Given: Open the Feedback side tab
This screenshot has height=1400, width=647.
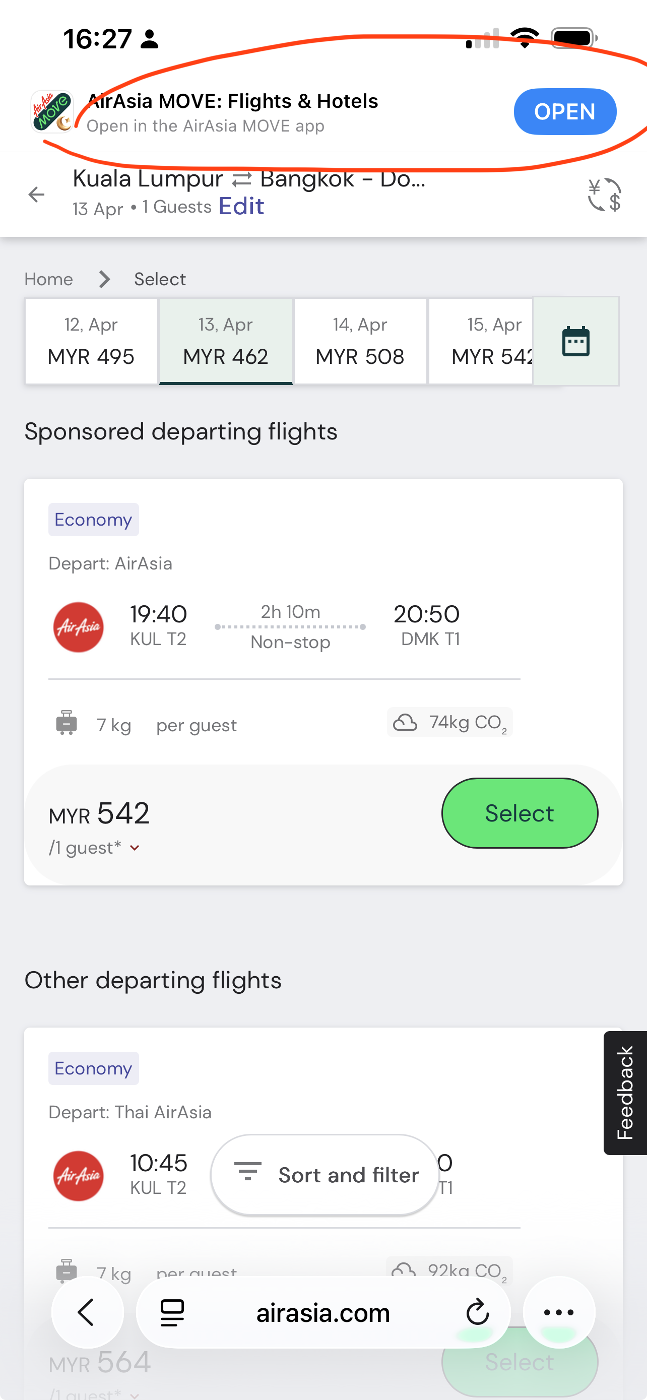Looking at the screenshot, I should pos(625,1093).
